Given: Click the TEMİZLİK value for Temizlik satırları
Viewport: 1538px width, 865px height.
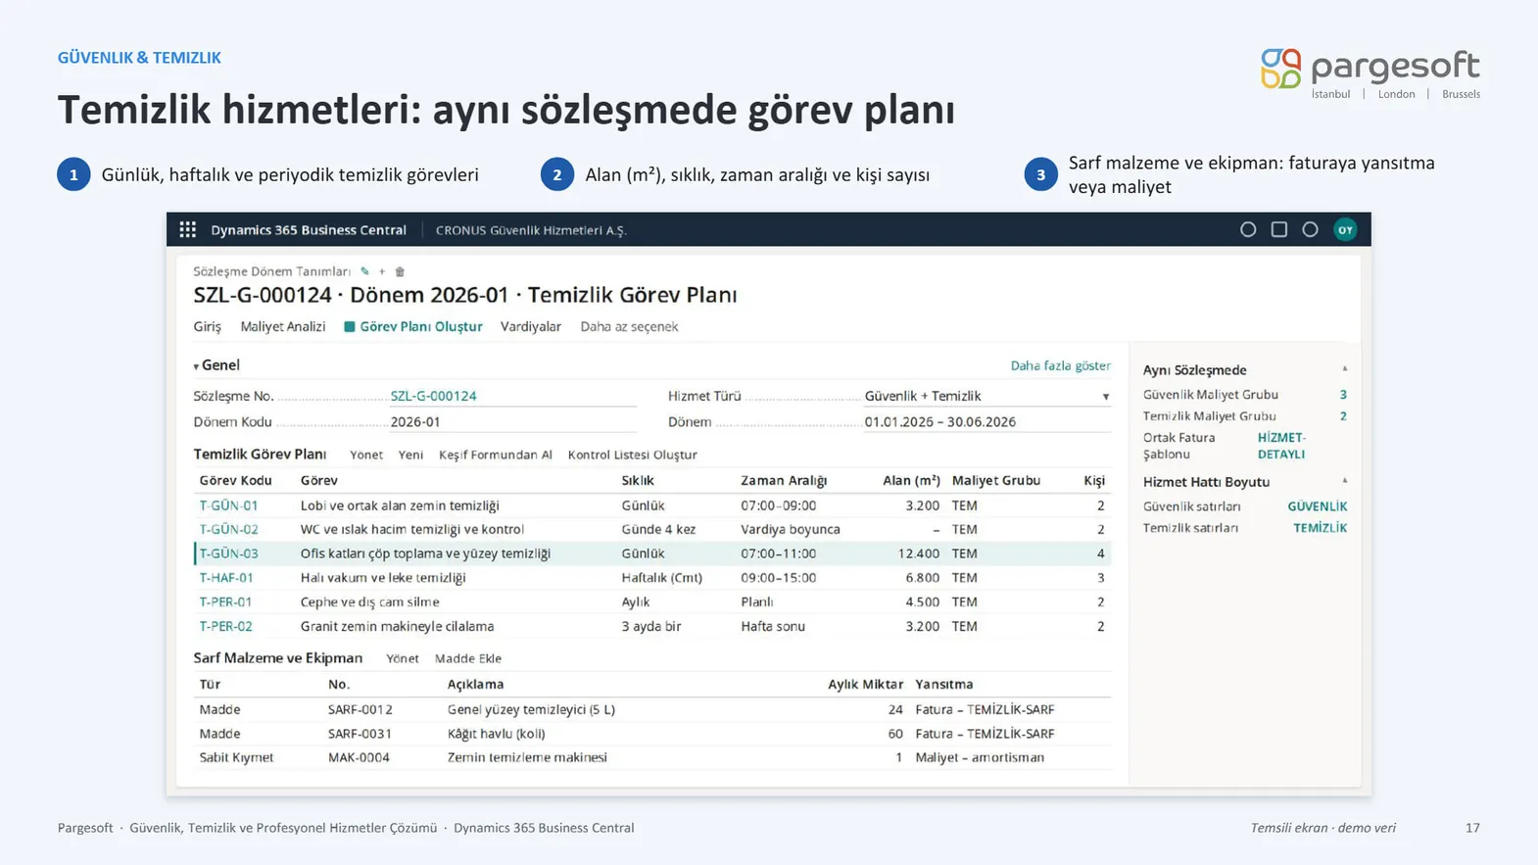Looking at the screenshot, I should (x=1320, y=528).
